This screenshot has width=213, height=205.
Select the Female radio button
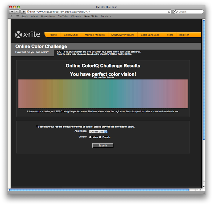point(100,137)
